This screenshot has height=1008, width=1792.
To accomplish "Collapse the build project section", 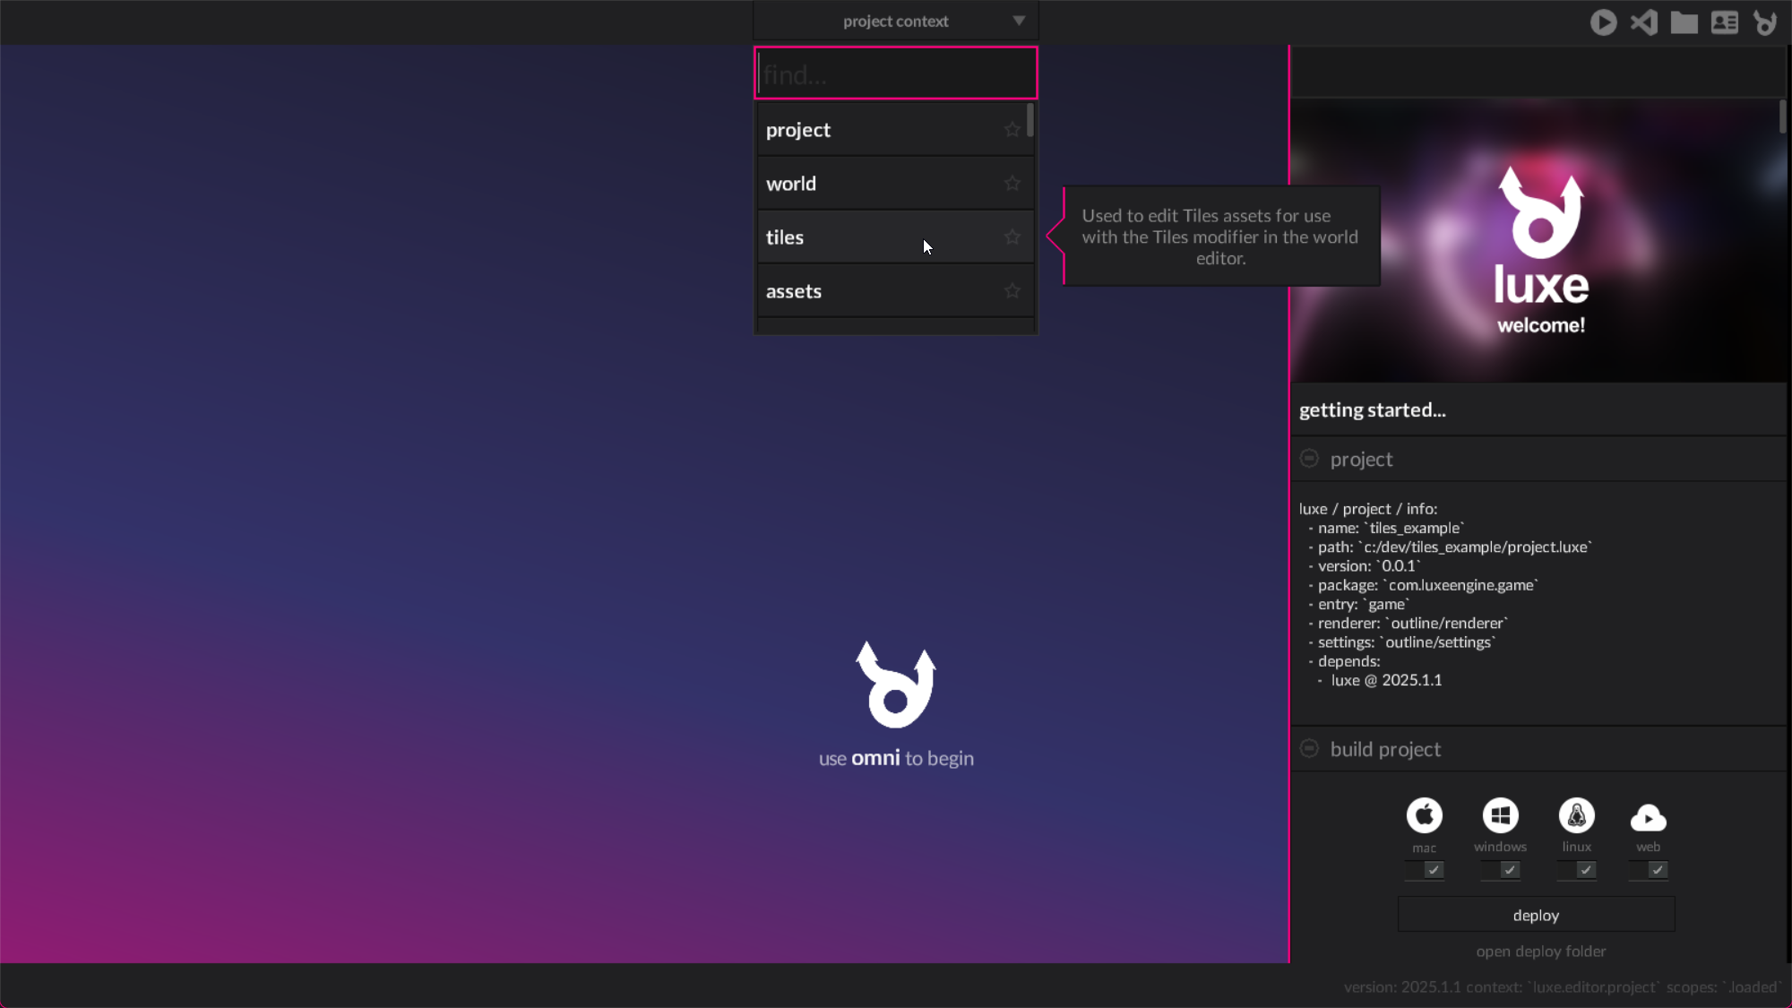I will [1309, 749].
